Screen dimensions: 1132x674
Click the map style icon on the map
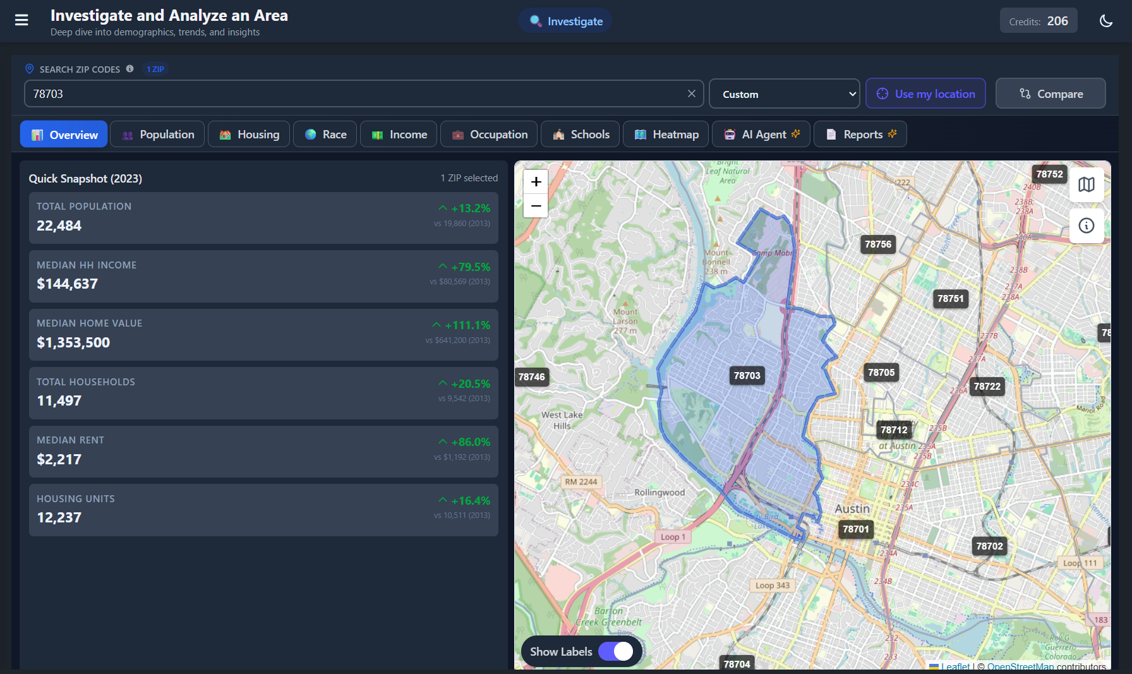[x=1087, y=184]
